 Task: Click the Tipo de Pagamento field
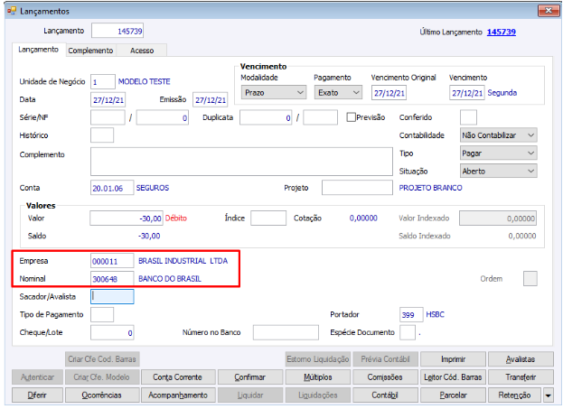(x=102, y=314)
